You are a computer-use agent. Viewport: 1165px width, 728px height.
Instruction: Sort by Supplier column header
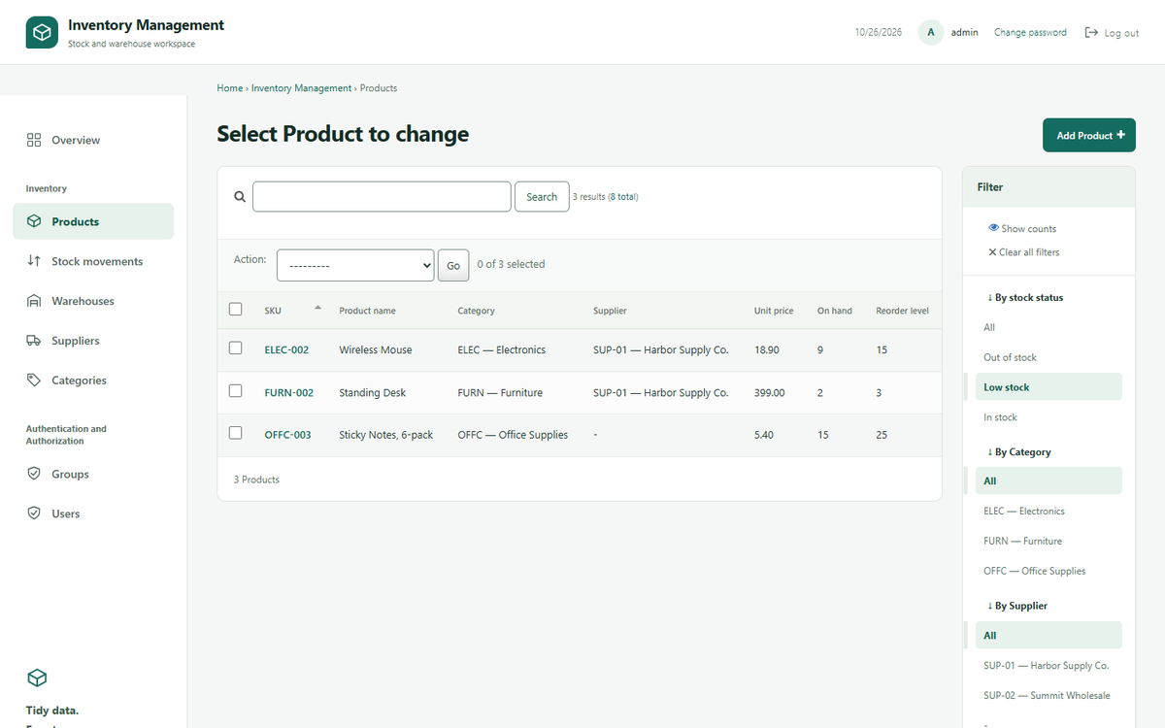click(x=610, y=311)
